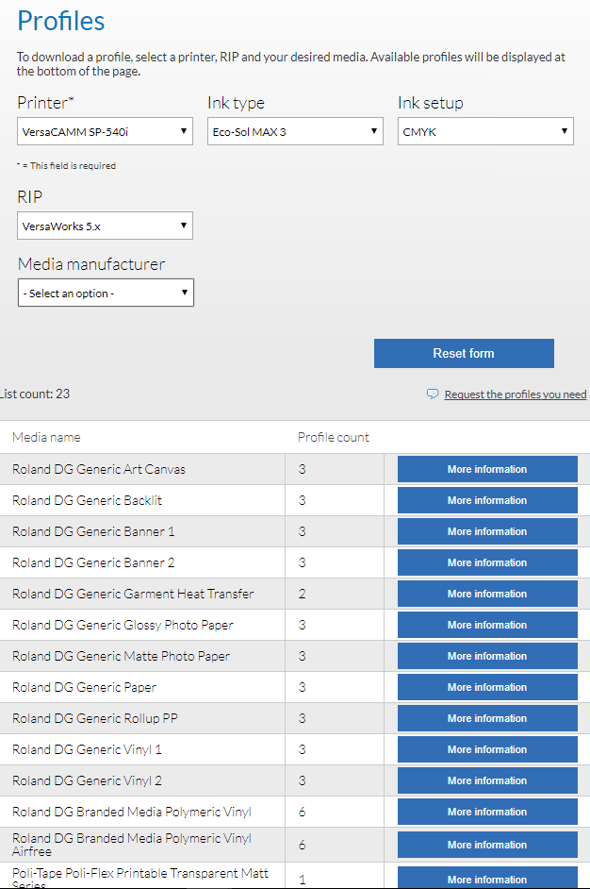
Task: Click the Media name column header
Action: pos(46,437)
